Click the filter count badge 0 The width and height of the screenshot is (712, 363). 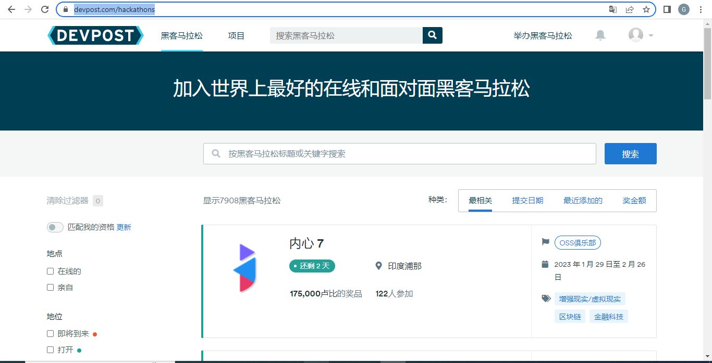97,201
